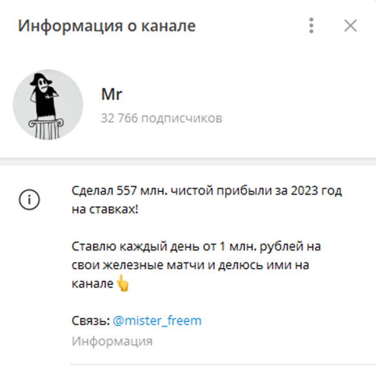The image size is (376, 368).
Task: Click the pirate figure's hat in avatar
Action: click(x=40, y=79)
